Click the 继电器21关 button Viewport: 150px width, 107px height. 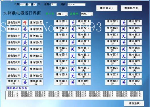134,22
